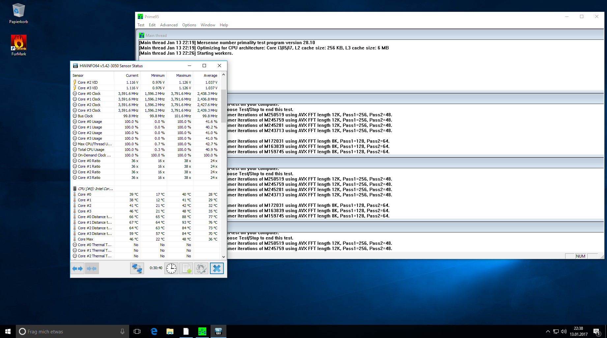Image resolution: width=607 pixels, height=338 pixels.
Task: Click the blank document icon on taskbar
Action: tap(186, 331)
